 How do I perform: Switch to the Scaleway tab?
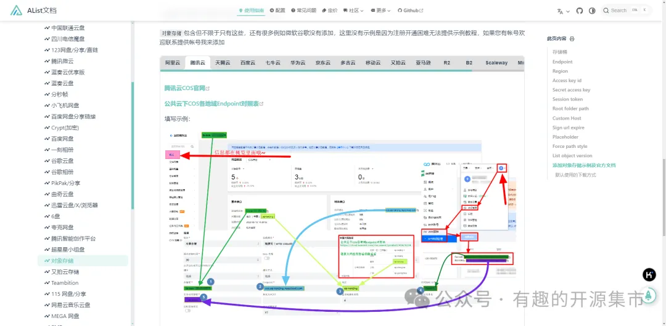coord(496,63)
